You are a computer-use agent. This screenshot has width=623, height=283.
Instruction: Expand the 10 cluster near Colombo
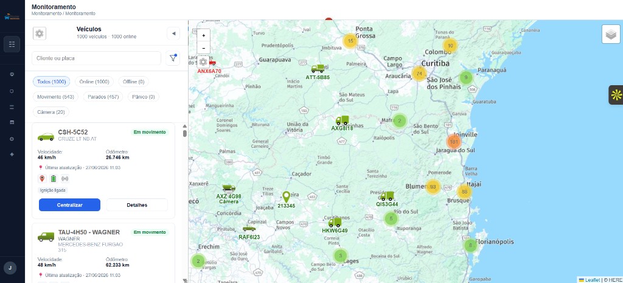(x=450, y=46)
